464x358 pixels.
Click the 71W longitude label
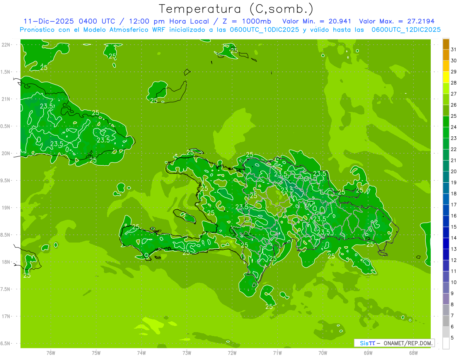[277, 353]
